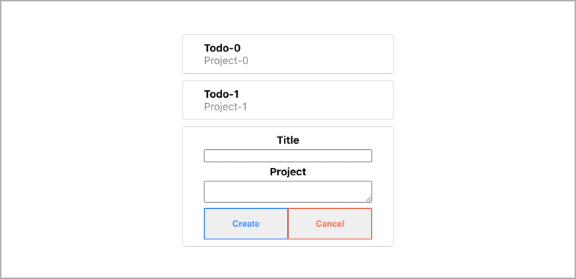Screen dimensions: 576x279
Task: Click the Title field label
Action: click(x=288, y=140)
